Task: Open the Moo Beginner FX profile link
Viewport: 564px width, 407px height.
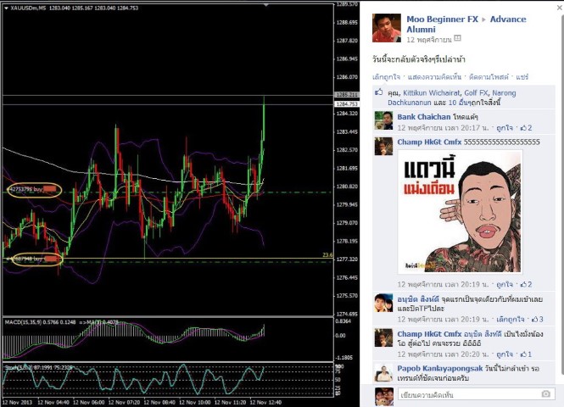Action: tap(443, 20)
